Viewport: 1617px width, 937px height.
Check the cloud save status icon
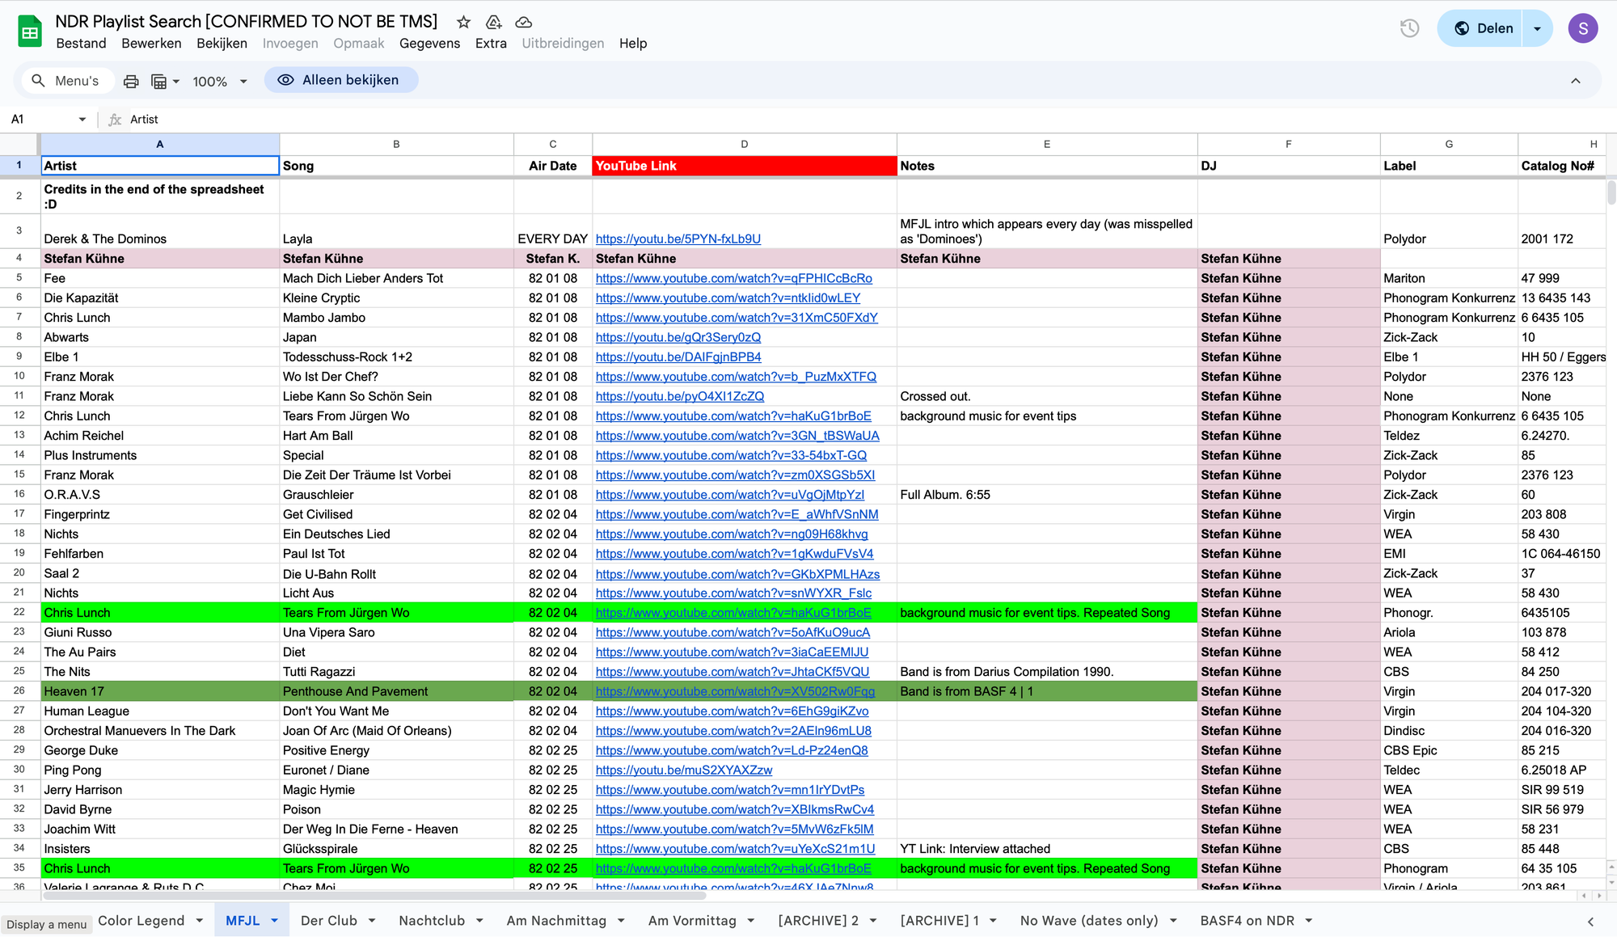click(x=523, y=22)
